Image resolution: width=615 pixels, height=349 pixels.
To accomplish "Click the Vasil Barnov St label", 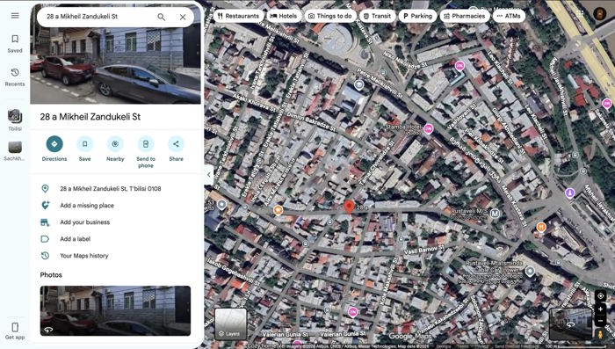I will pos(424,250).
